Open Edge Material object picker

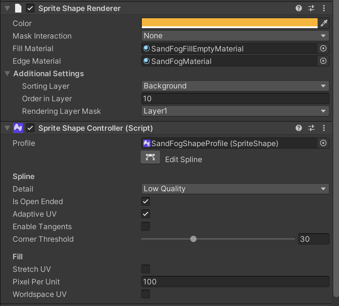(x=323, y=61)
